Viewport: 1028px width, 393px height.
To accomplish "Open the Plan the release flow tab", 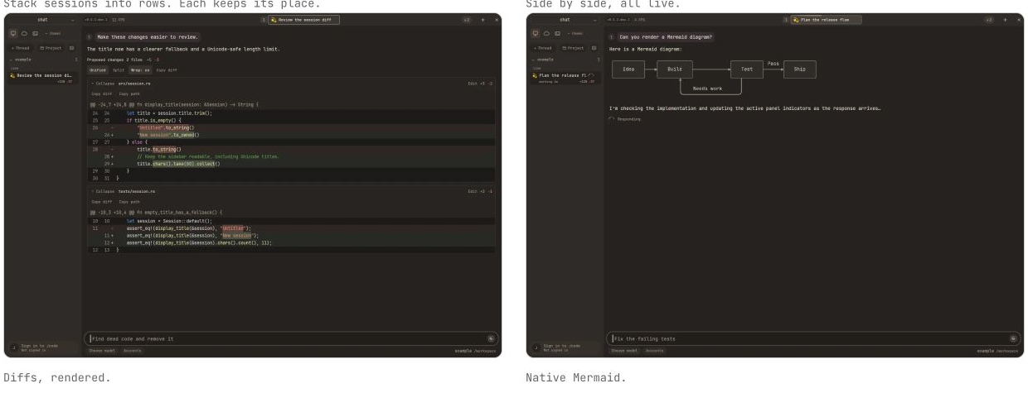I will (826, 18).
